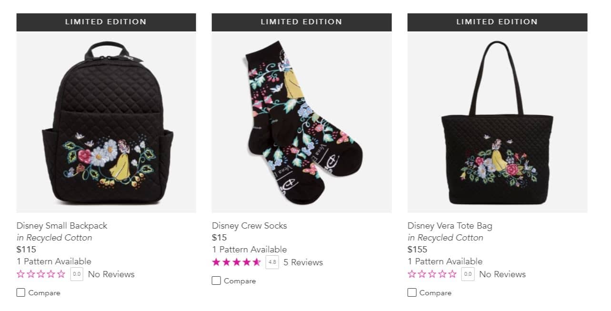Click the 4.8 rating badge for socks
The width and height of the screenshot is (611, 311).
click(x=272, y=262)
